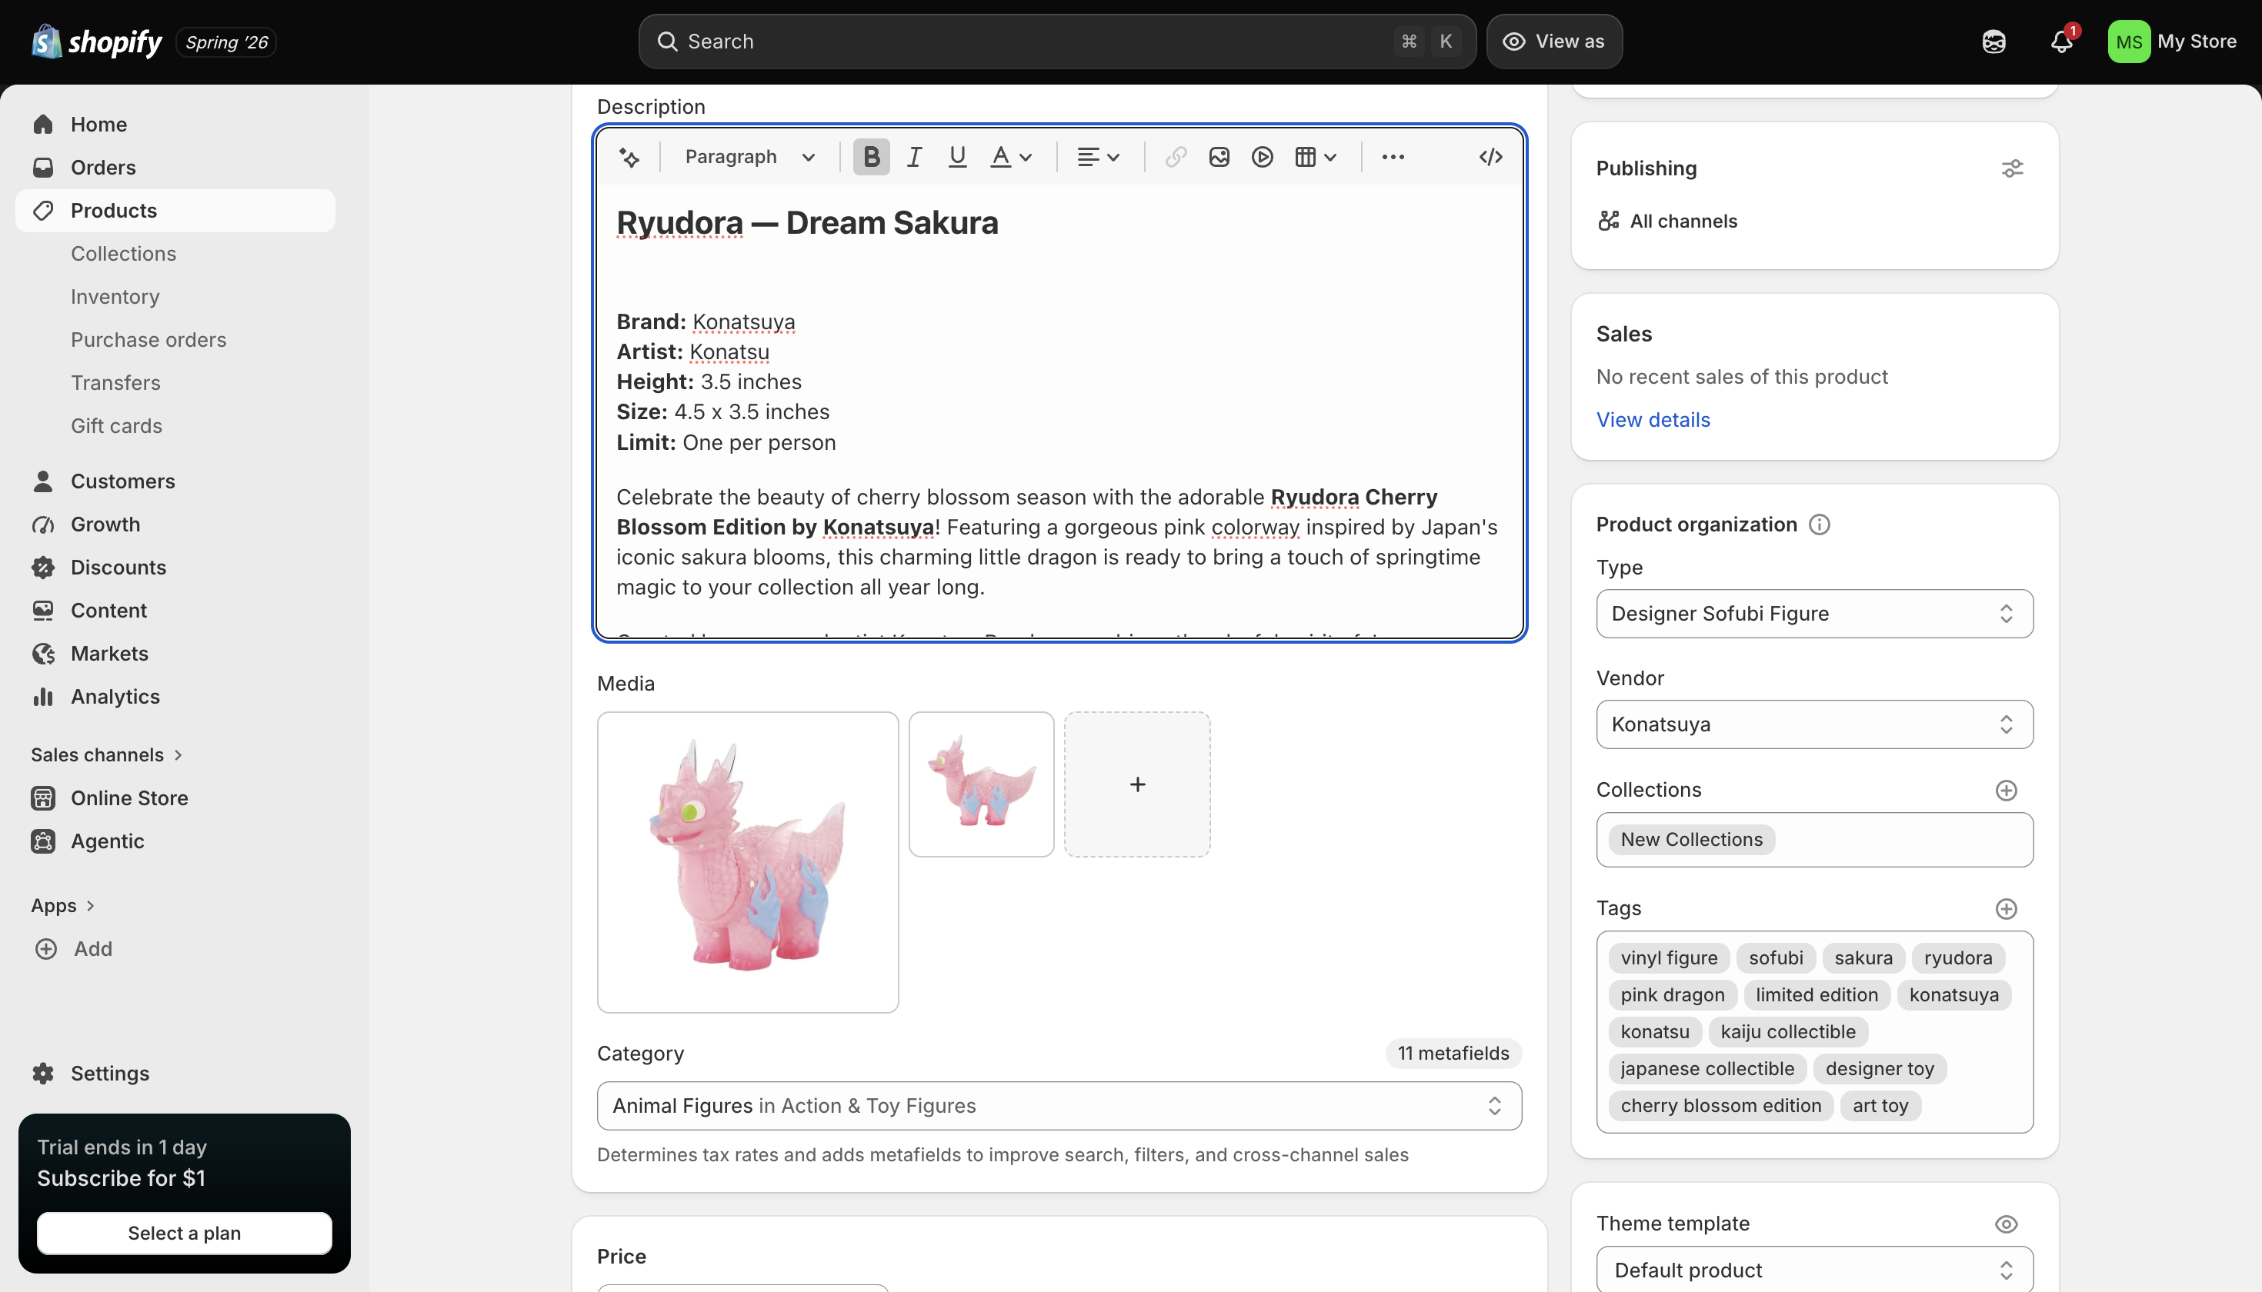The image size is (2262, 1292).
Task: Click the kaiju collectible tag
Action: click(1788, 1032)
